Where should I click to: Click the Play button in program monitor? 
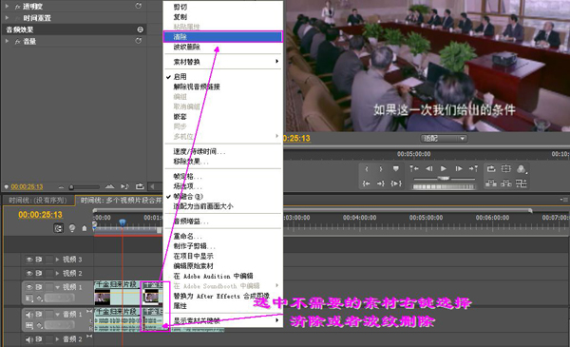(443, 168)
